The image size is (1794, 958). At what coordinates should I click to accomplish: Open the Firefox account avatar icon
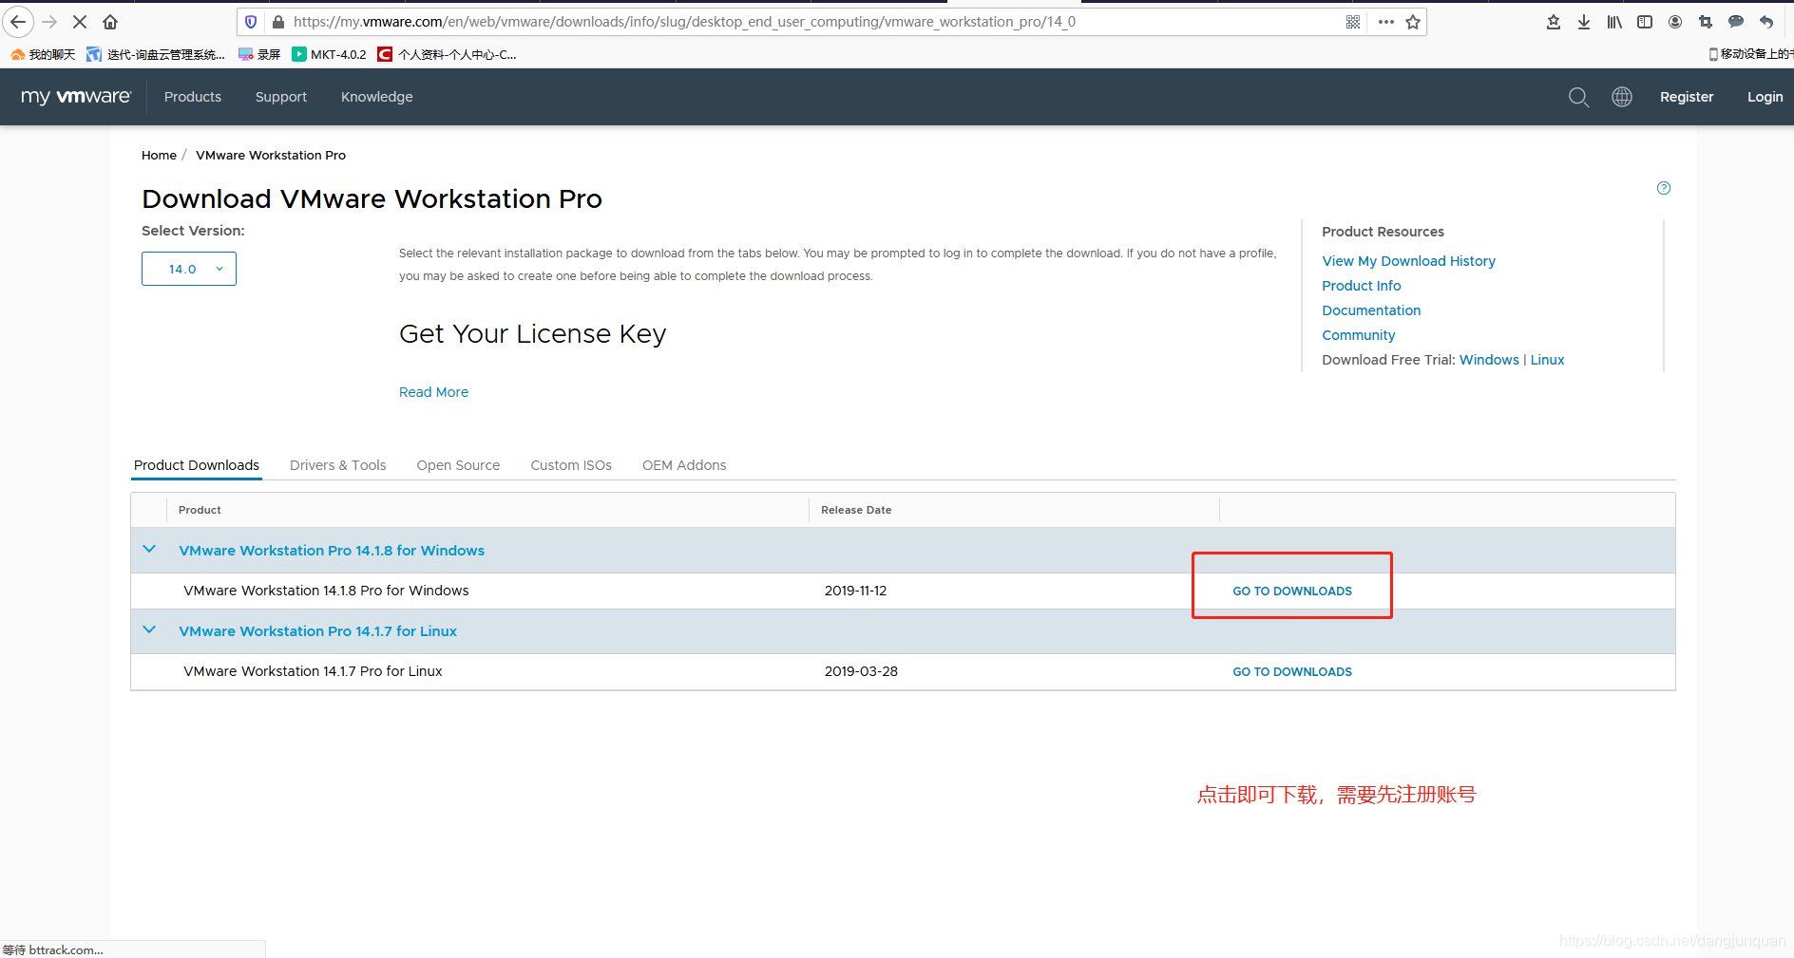point(1675,21)
